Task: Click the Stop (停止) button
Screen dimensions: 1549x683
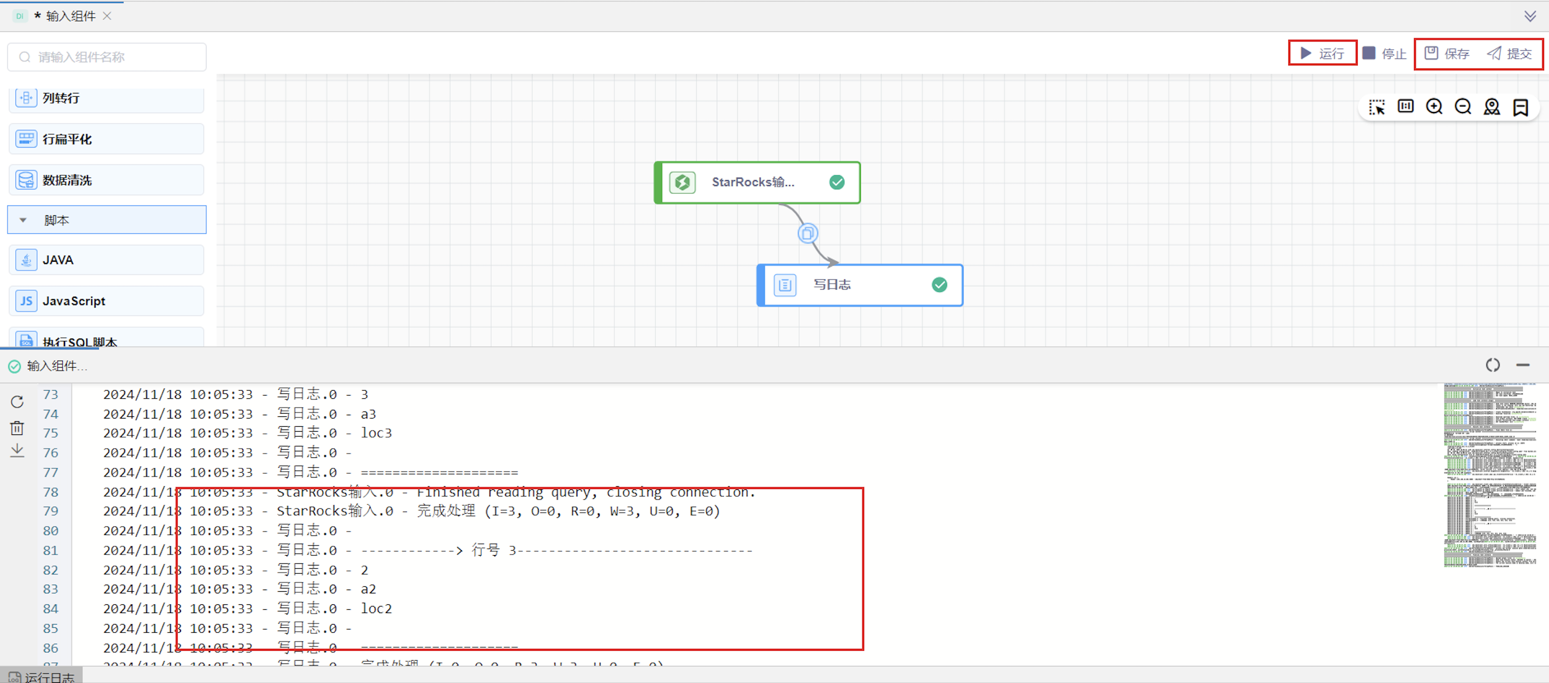Action: [x=1384, y=54]
